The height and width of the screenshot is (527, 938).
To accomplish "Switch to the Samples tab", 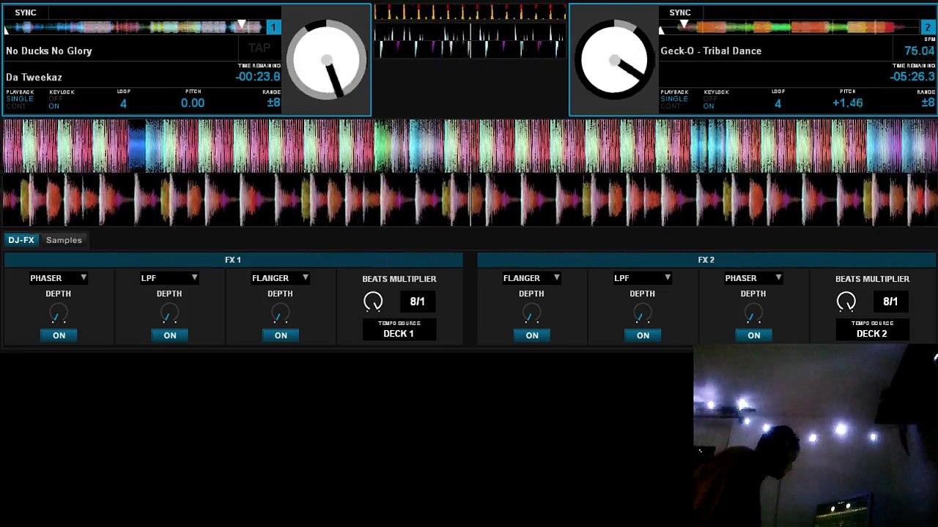I will [64, 240].
